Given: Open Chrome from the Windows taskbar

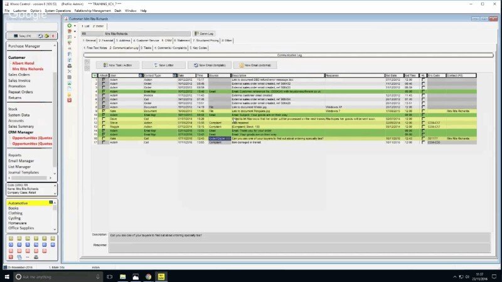Looking at the screenshot, I should click(148, 276).
